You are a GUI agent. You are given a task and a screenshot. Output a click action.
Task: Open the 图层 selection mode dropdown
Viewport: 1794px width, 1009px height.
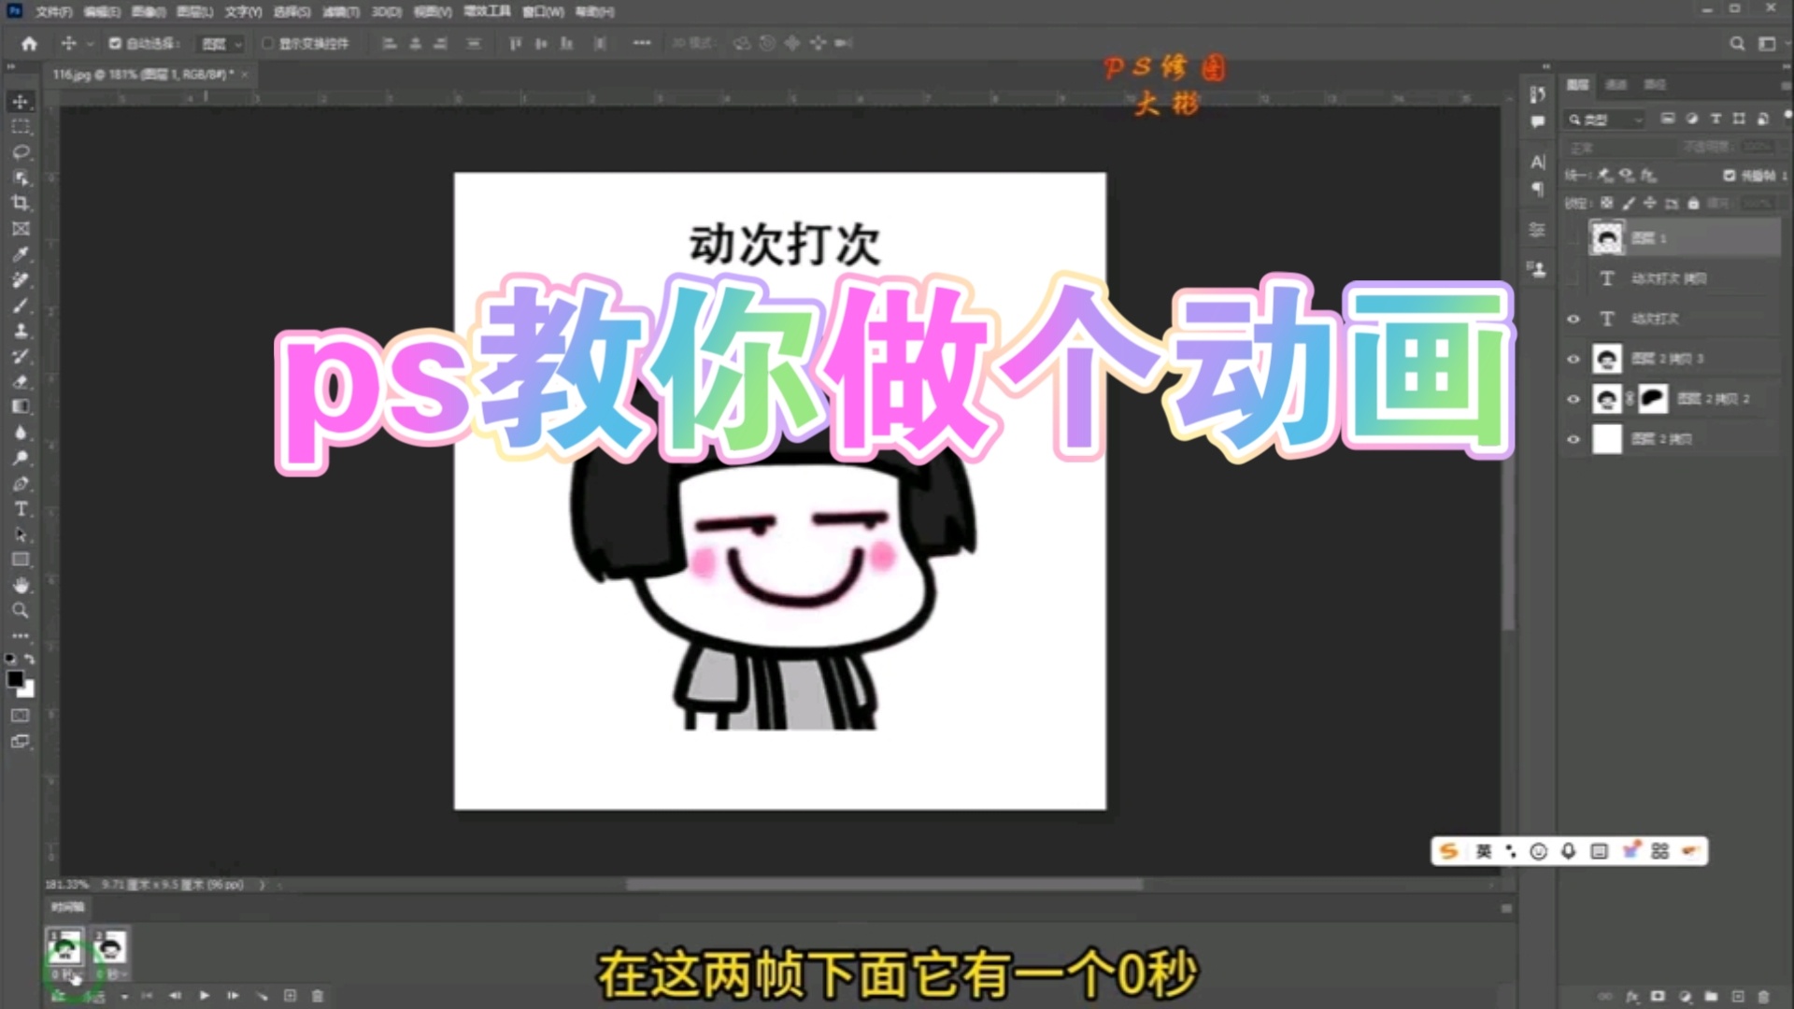pyautogui.click(x=221, y=43)
